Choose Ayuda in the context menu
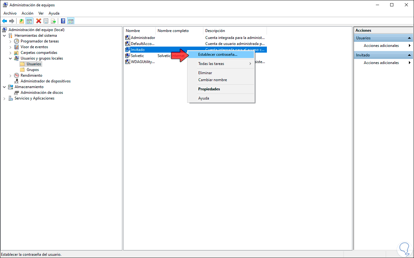 pyautogui.click(x=221, y=98)
